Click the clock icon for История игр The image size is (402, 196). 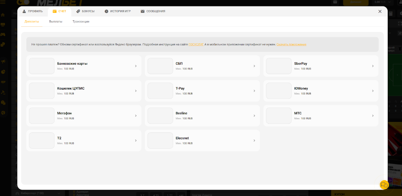pyautogui.click(x=107, y=11)
